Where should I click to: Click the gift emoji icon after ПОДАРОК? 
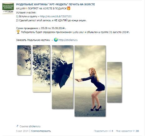pos(69,8)
